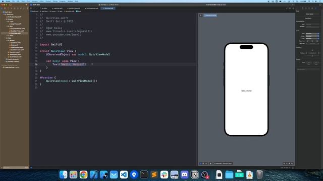Image resolution: width=323 pixels, height=181 pixels.
Task: Click the frame Height field
Action: [x=316, y=62]
